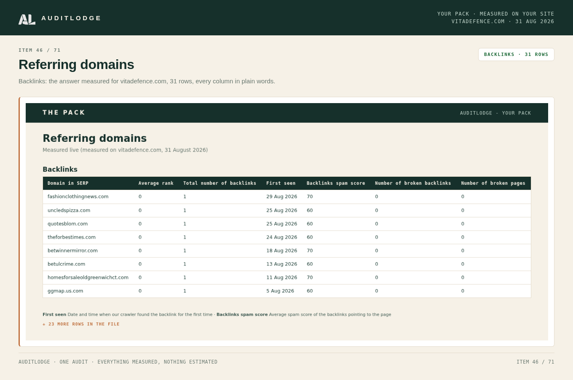Click the 13 Aug 2026 first seen date
This screenshot has width=573, height=380.
point(281,264)
